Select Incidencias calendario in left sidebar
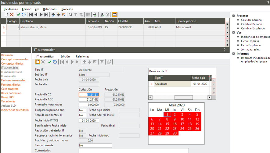Screen dimensions: 270x153 click(x=15, y=110)
